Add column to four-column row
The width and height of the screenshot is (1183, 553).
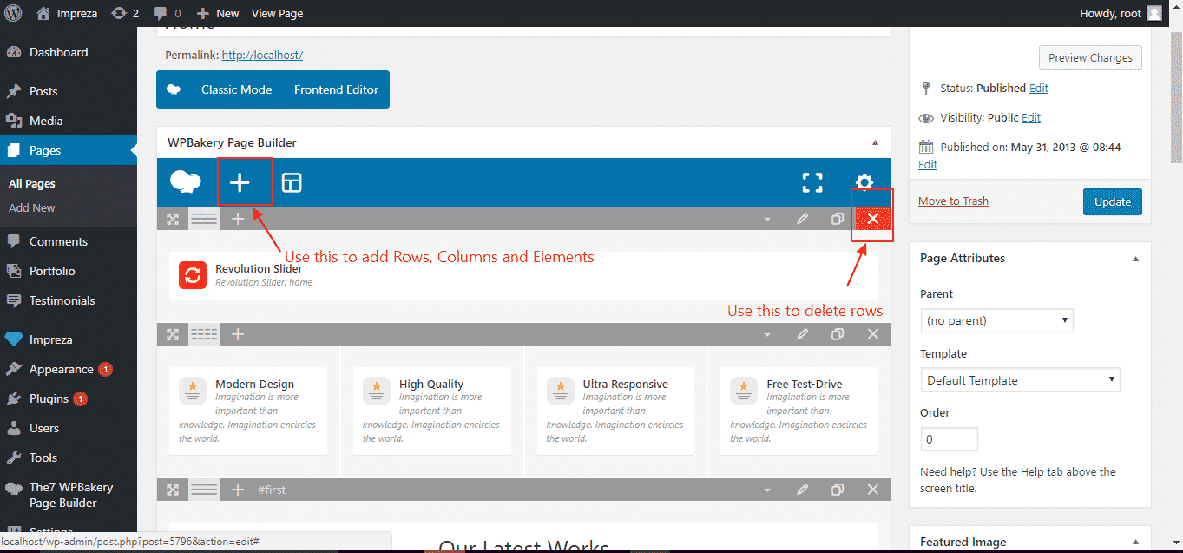238,334
